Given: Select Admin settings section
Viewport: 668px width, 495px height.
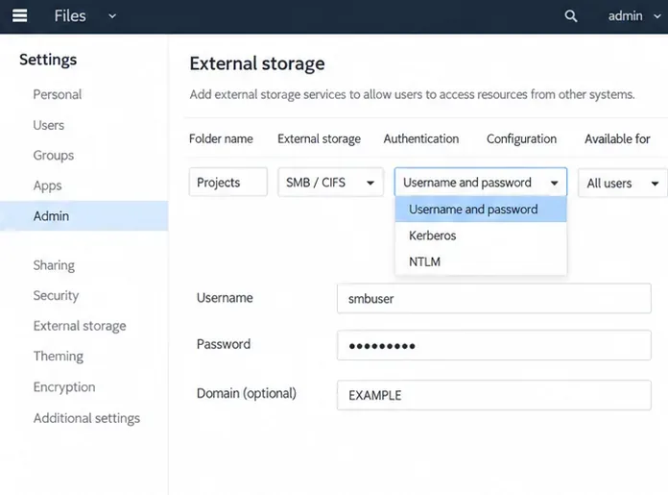Looking at the screenshot, I should point(83,216).
